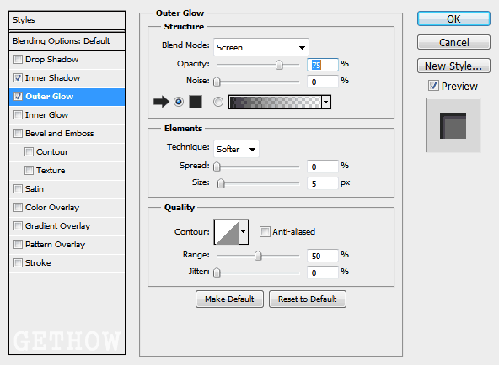The height and width of the screenshot is (365, 499).
Task: Select Bevel and Emboss in styles list
Action: (59, 134)
